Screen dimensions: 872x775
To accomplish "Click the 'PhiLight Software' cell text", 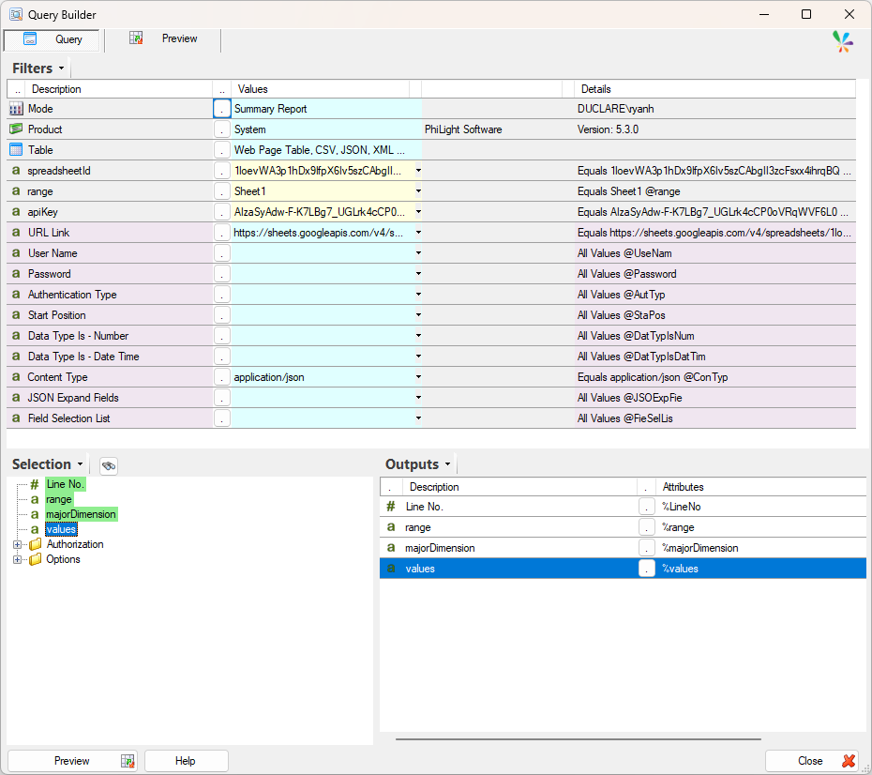I will [463, 129].
